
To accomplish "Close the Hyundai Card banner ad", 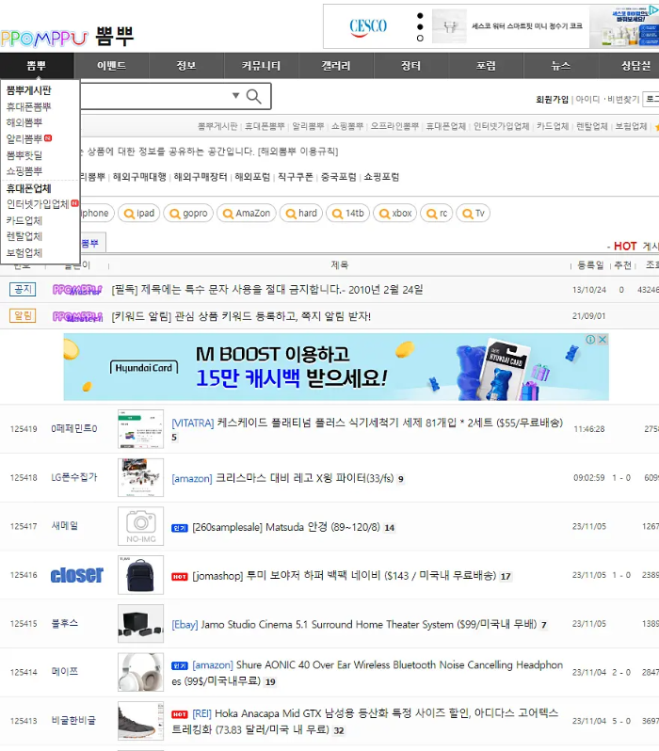I will tap(603, 339).
